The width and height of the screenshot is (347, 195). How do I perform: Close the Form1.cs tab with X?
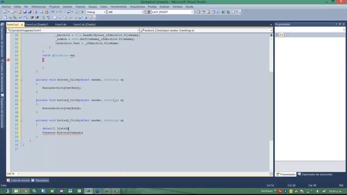click(22, 24)
